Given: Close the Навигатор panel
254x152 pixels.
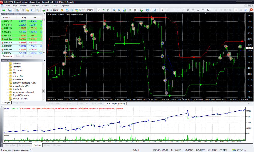Looking at the screenshot, I should point(44,60).
